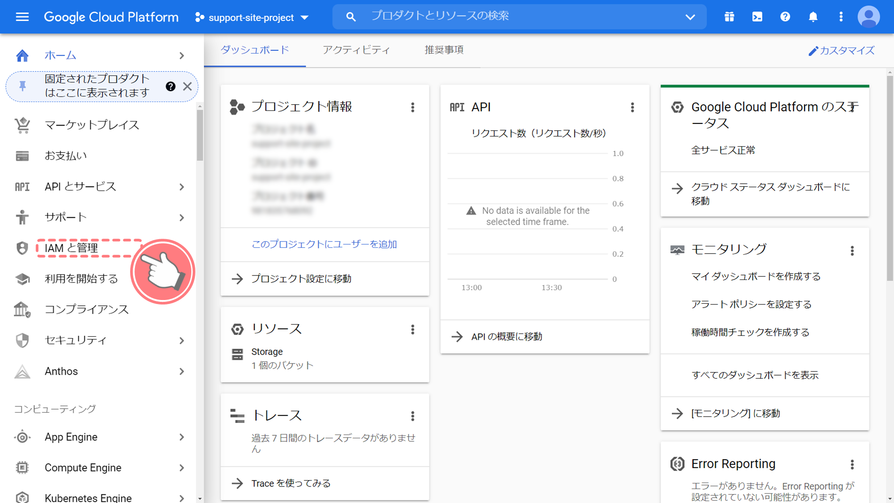Click the サポート person icon
Screen dimensions: 894x503
coord(22,217)
